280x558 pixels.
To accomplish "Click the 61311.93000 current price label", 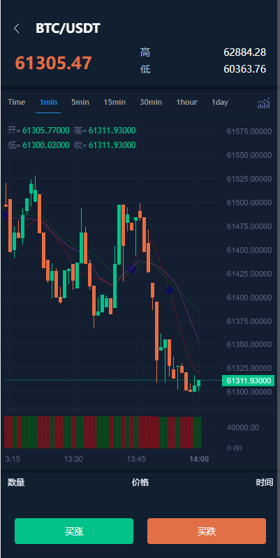I will (249, 381).
